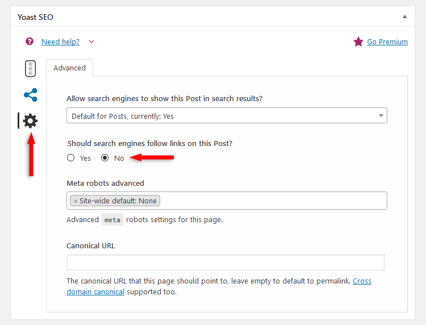The width and height of the screenshot is (426, 325).
Task: Follow the Go Premium link
Action: tap(387, 42)
